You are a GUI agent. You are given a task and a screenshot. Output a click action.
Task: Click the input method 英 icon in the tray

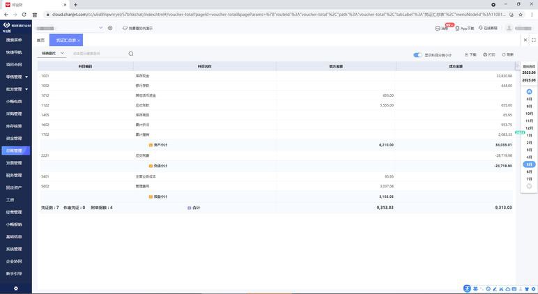(x=475, y=289)
